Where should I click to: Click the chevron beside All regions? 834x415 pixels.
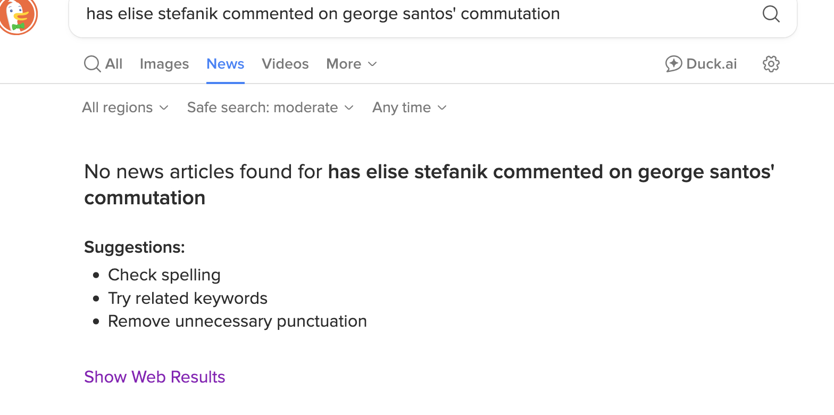coord(164,108)
